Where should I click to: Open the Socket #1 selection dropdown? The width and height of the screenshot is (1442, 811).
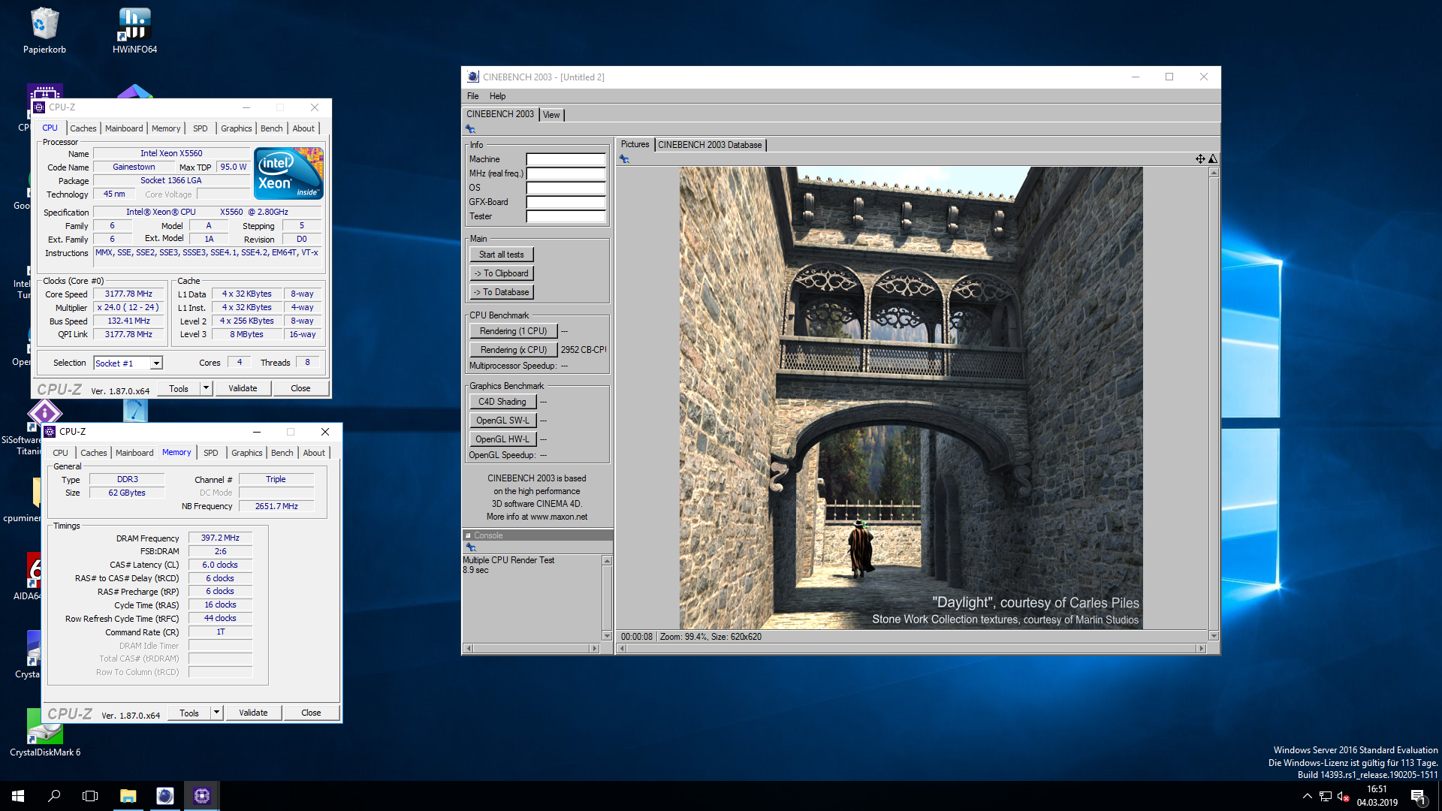click(x=156, y=363)
